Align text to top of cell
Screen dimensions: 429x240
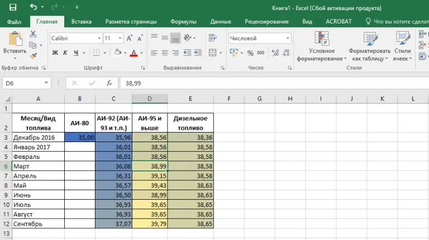(154, 37)
